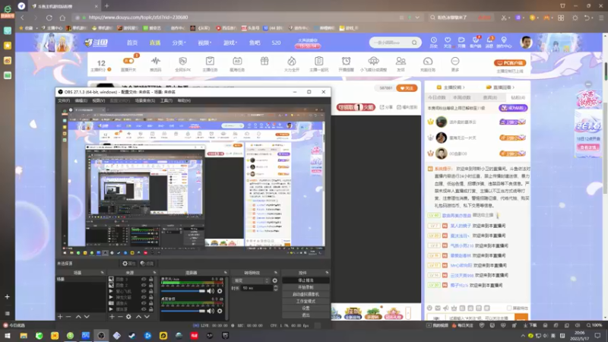
Task: Open OBS 设置 button in controls
Action: click(x=306, y=309)
